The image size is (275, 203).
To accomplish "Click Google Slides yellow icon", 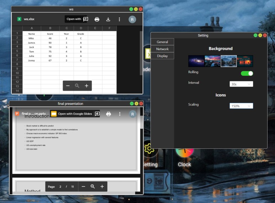I will pos(54,114).
